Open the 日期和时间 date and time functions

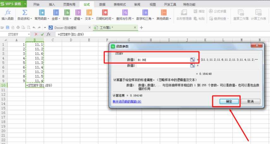pyautogui.click(x=105, y=12)
